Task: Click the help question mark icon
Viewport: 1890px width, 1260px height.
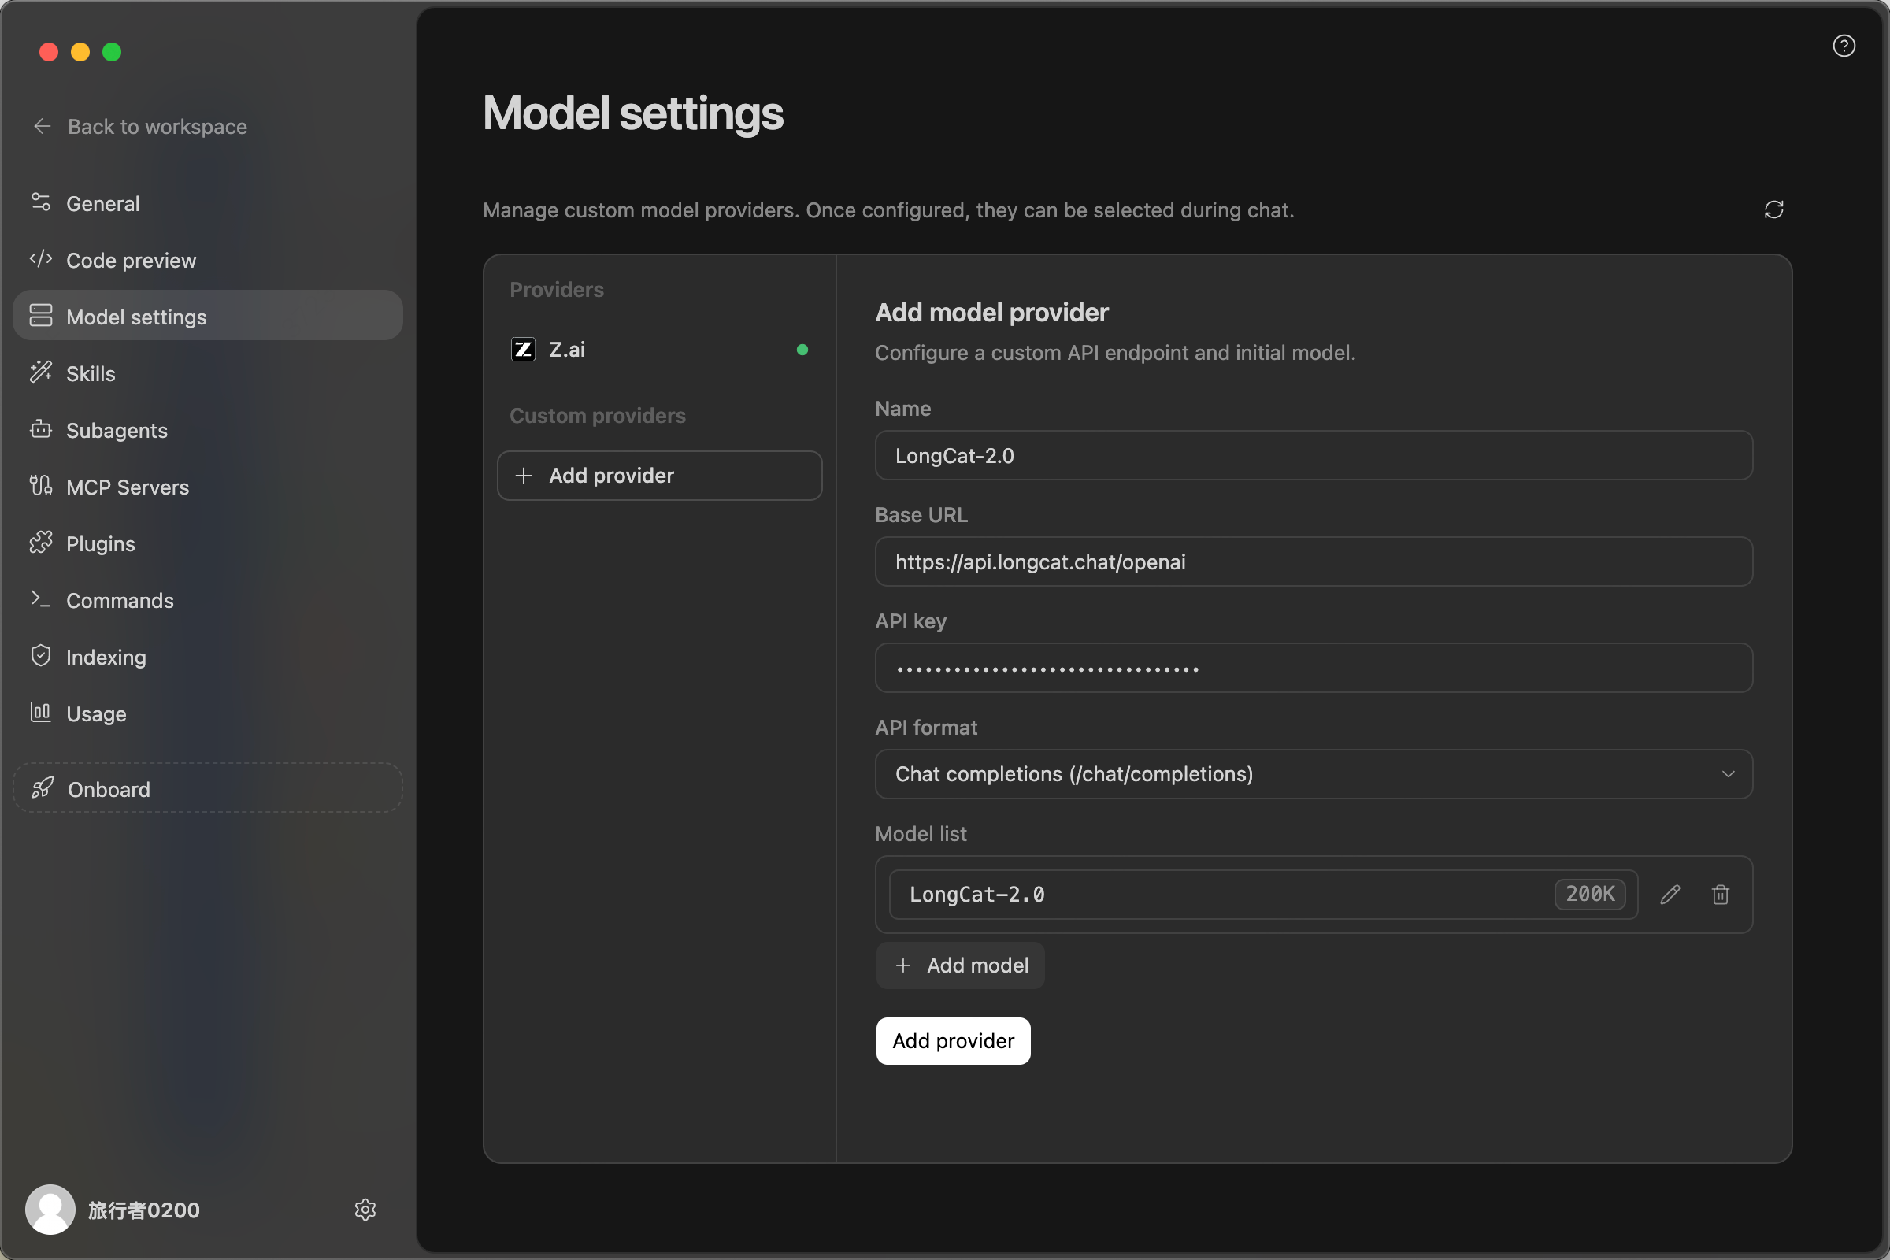Action: point(1844,46)
